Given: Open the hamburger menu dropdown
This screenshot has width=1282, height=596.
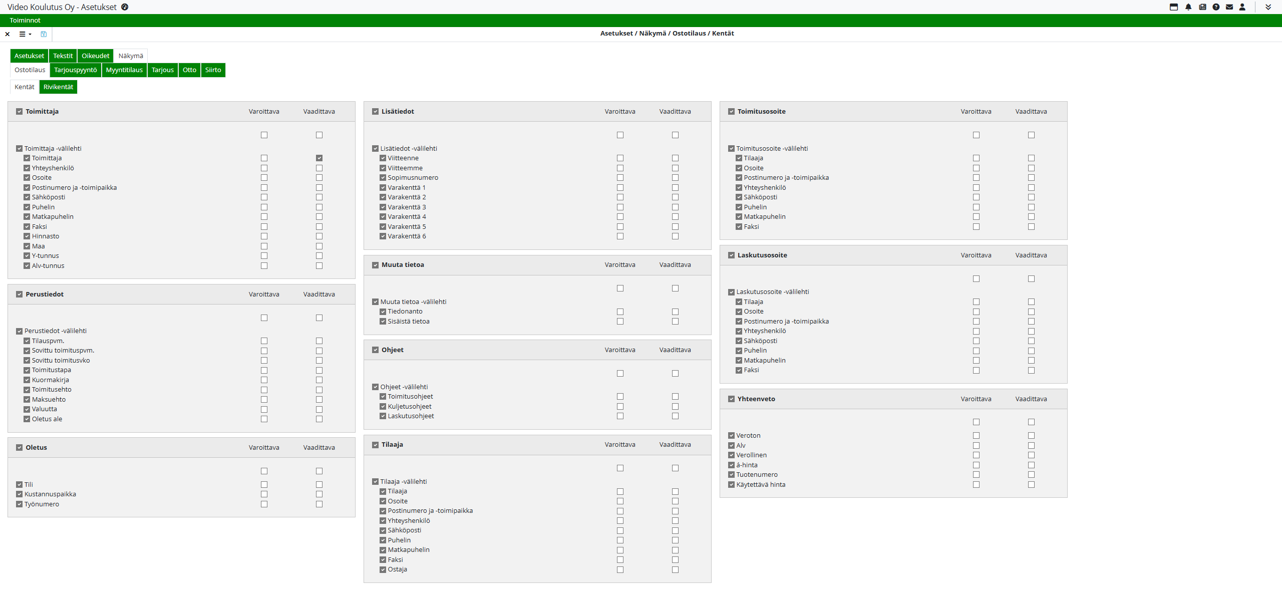Looking at the screenshot, I should [25, 34].
